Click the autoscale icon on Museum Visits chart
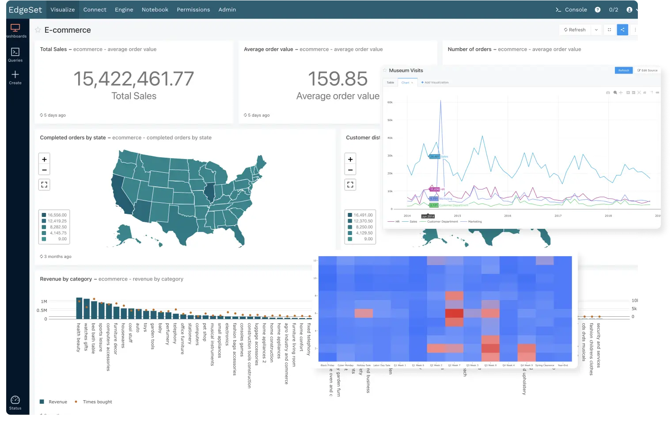Viewport: 671px width, 421px height. pos(639,93)
